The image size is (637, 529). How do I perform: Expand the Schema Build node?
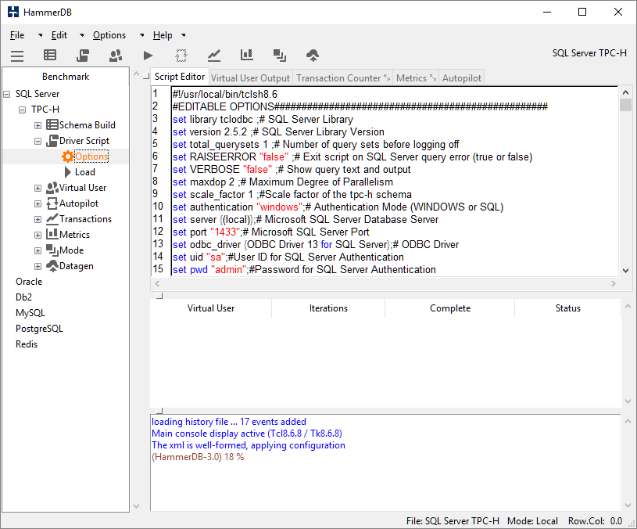38,125
